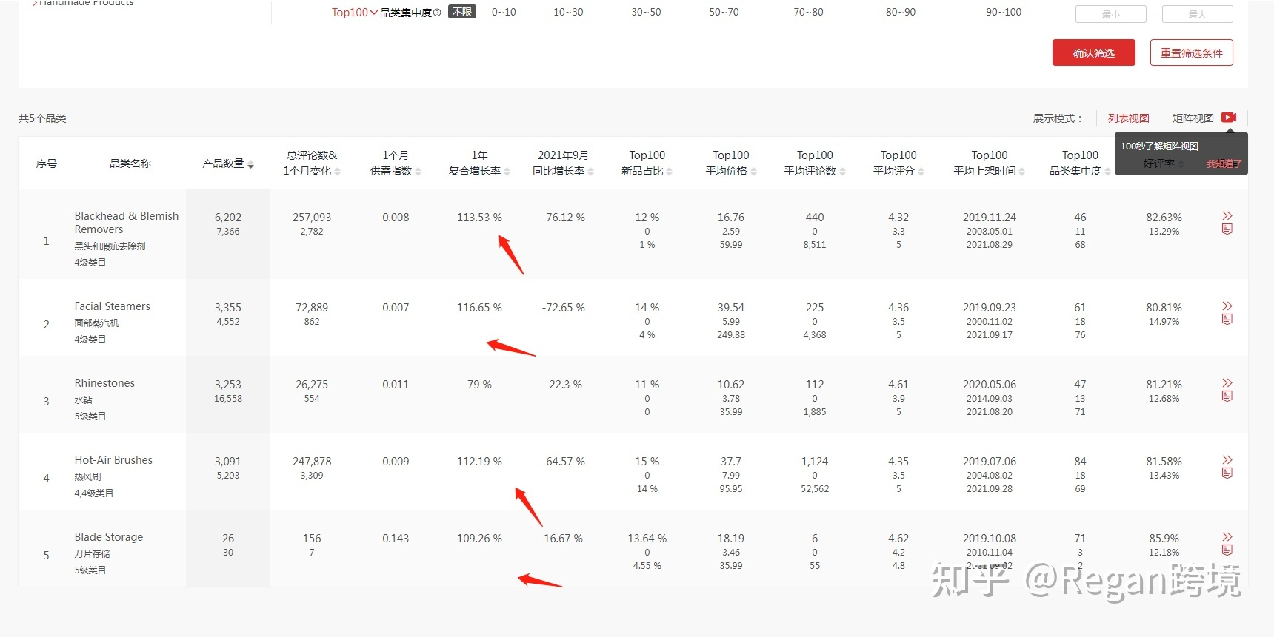Open details arrow for Blackhead & Blemish Removers
Screen dimensions: 1274x637
click(x=1227, y=215)
